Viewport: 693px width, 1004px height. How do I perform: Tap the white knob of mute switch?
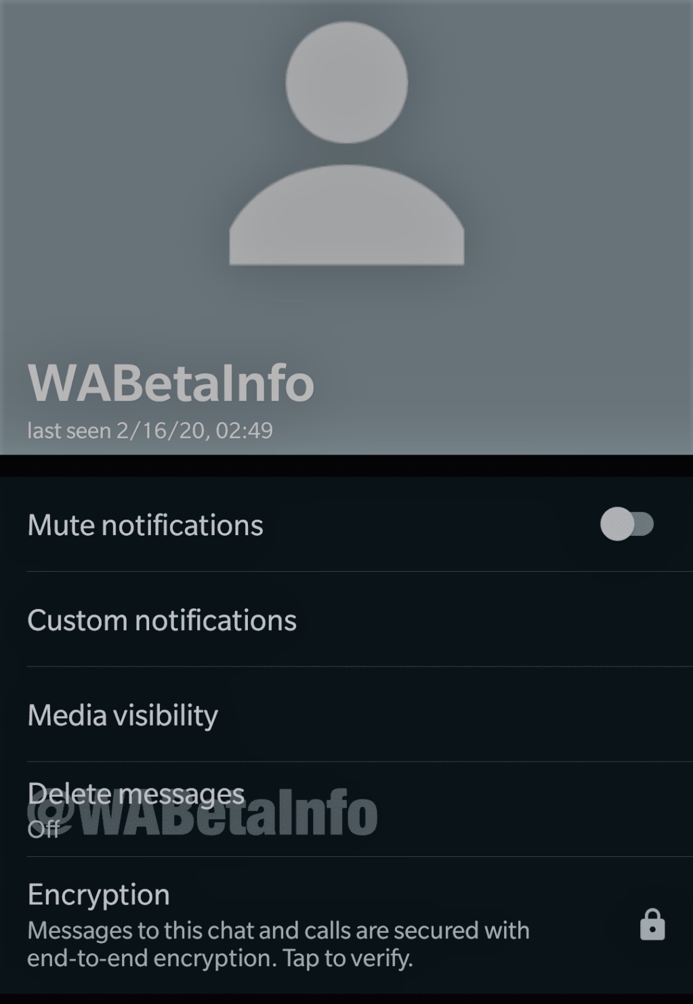point(617,524)
